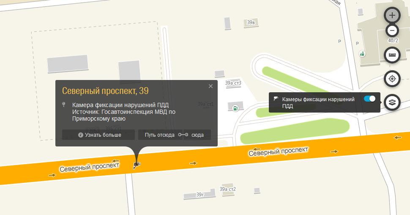Click the green pharmacy-style icon near building

[x=362, y=54]
